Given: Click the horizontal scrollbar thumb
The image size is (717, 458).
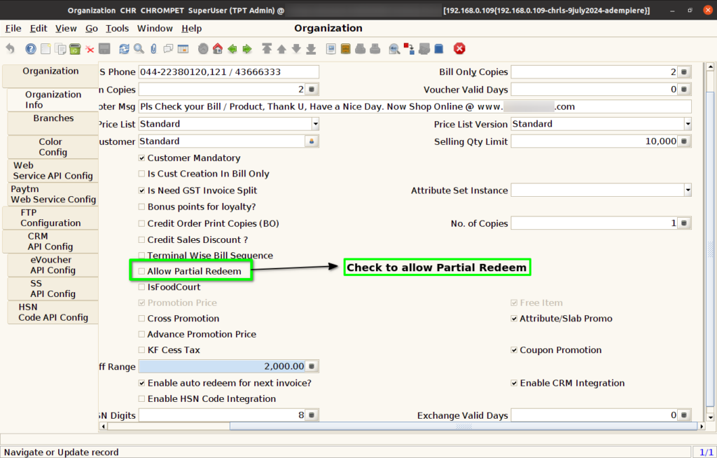Looking at the screenshot, I should [x=464, y=426].
